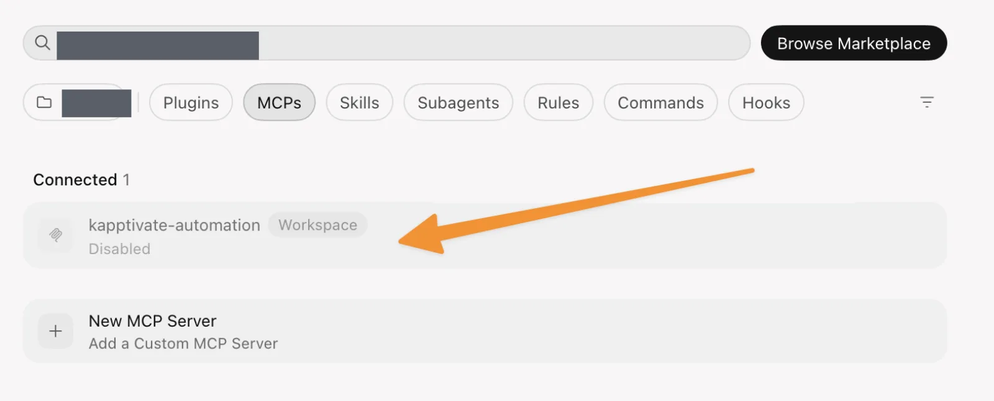
Task: Select the MCPs filter tab
Action: (279, 102)
